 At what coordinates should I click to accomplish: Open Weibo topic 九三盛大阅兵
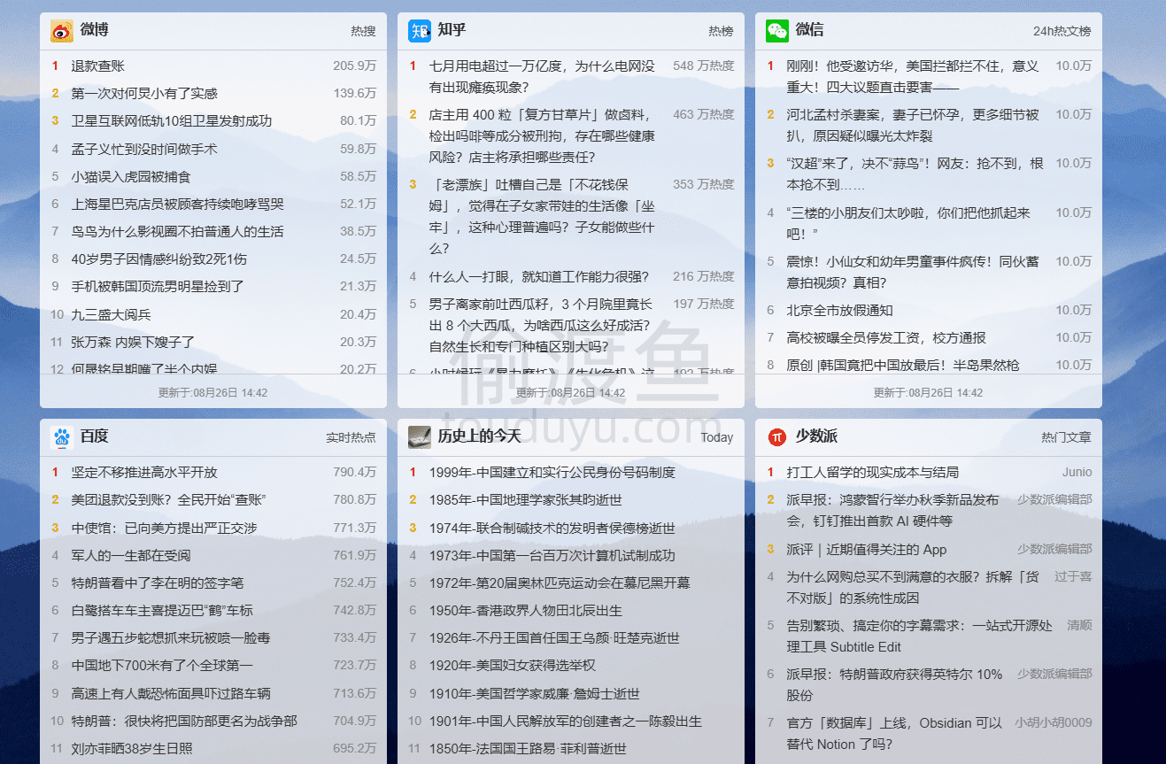[112, 314]
